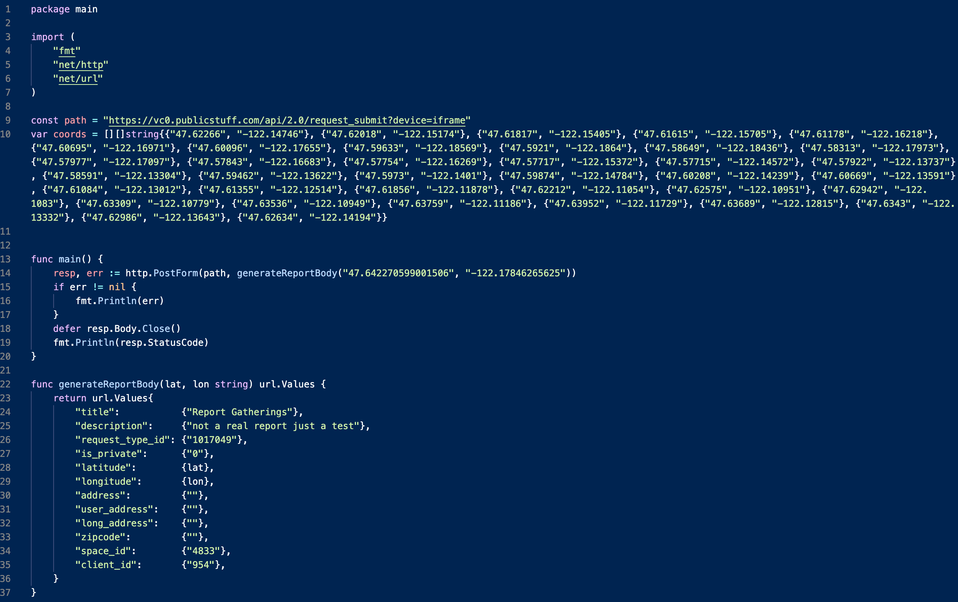Click the generateReportBody function definition name
958x602 pixels.
109,384
